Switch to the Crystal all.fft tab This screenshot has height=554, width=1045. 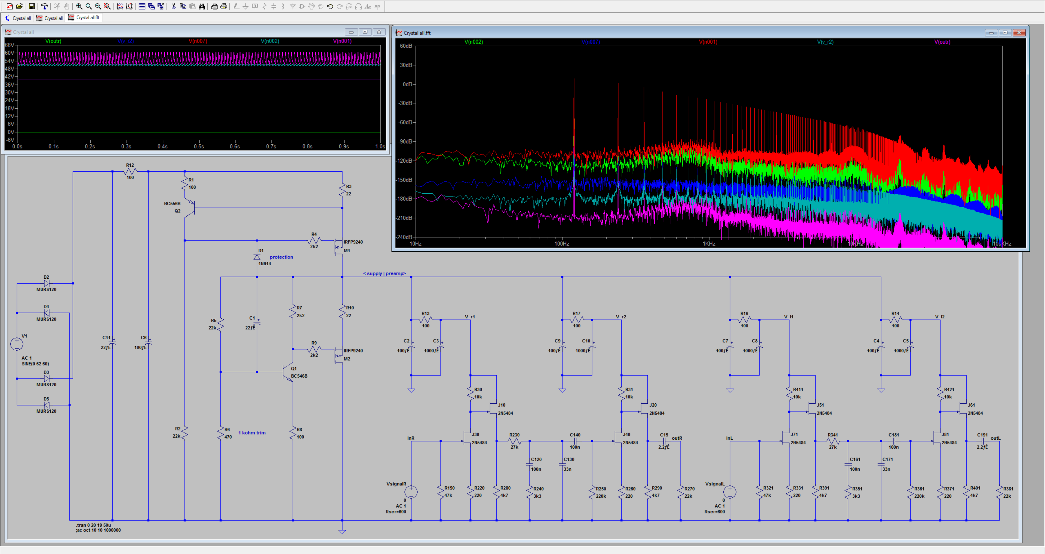coord(84,17)
